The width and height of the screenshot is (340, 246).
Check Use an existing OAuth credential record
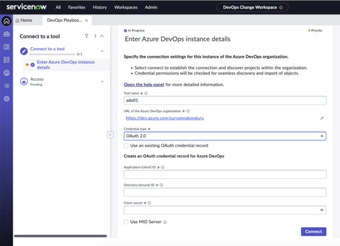(126, 146)
